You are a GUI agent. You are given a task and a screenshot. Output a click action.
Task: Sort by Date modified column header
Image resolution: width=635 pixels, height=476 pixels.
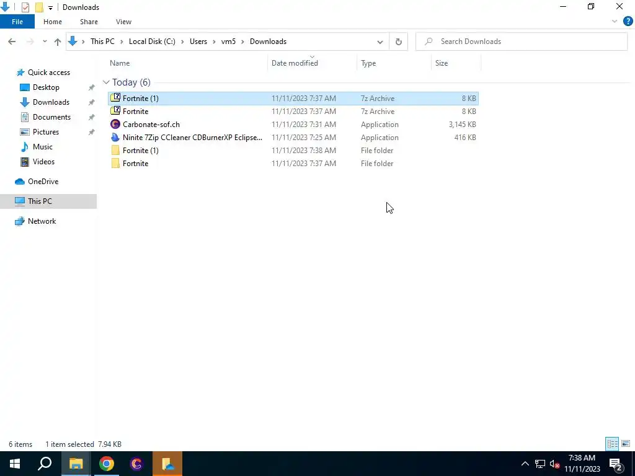pyautogui.click(x=295, y=63)
